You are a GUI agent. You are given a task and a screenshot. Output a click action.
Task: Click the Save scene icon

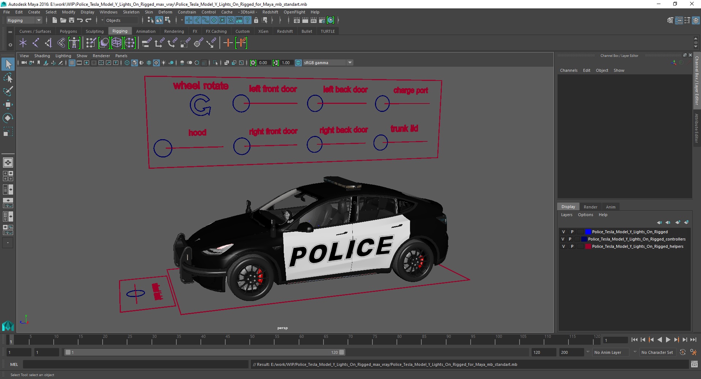coord(72,20)
